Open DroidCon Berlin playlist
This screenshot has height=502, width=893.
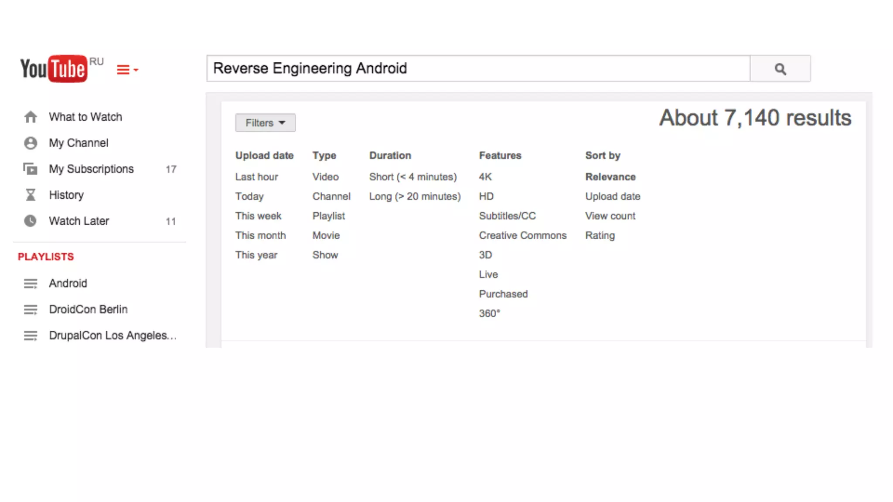click(x=88, y=309)
